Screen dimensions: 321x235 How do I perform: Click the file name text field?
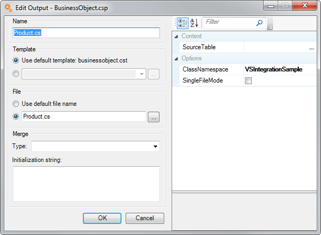84,116
